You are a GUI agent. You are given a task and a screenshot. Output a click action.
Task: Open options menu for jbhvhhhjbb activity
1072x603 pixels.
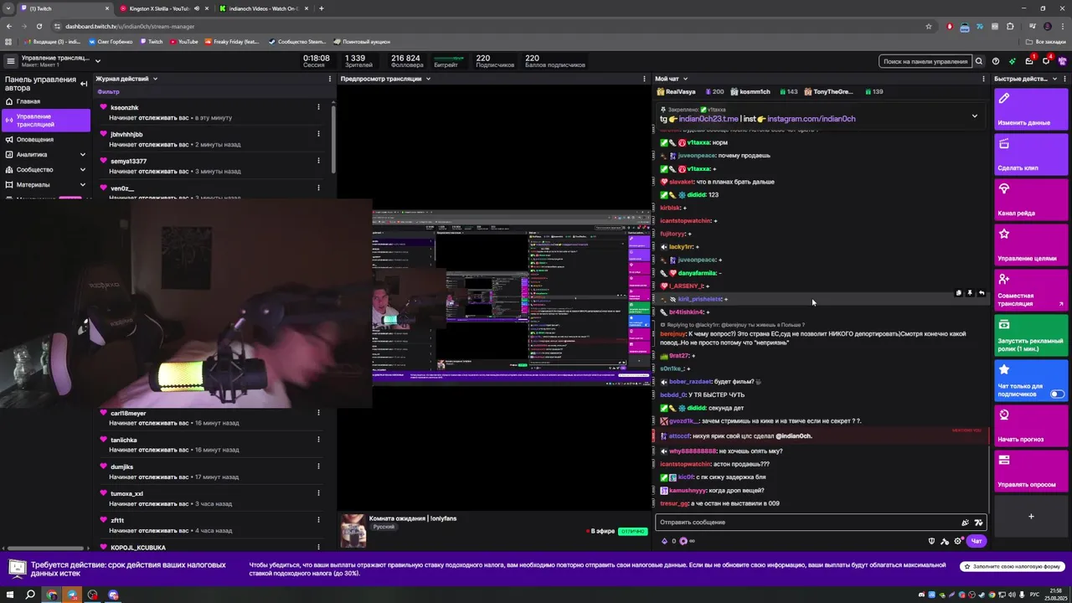click(x=318, y=134)
